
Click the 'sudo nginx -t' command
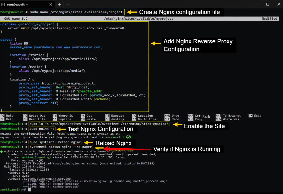[42, 129]
